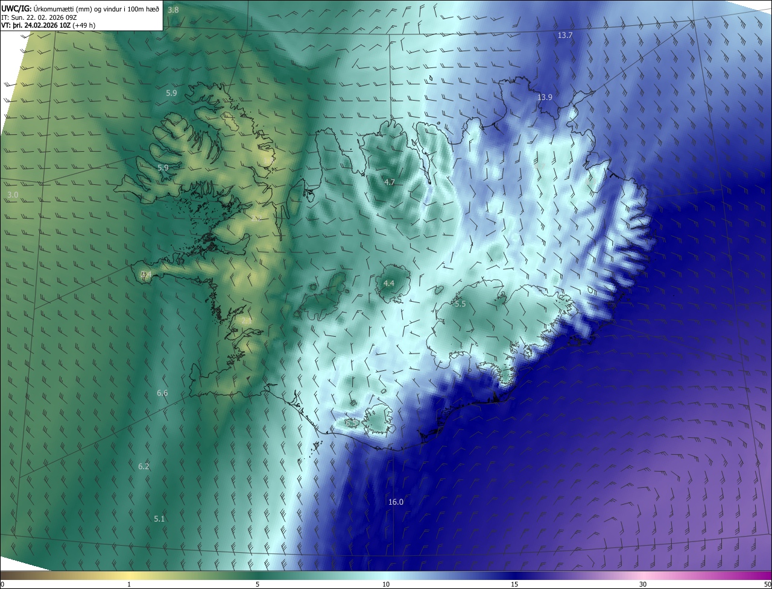
Task: Click the 6.6 value label
Action: pos(162,393)
